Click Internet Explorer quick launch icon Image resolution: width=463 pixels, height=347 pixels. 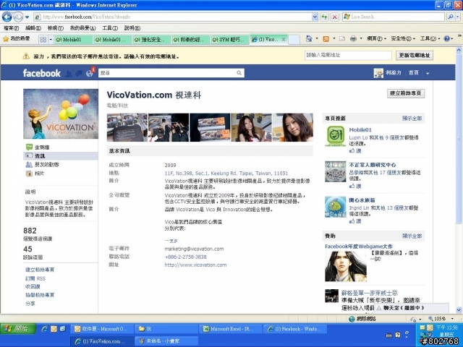pos(44,329)
